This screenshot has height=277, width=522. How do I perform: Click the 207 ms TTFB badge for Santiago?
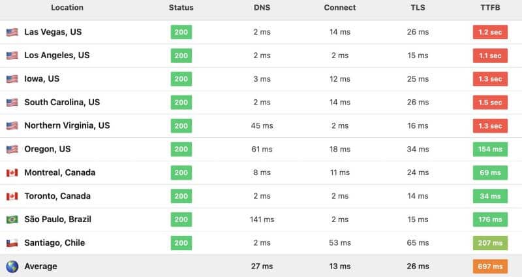click(x=490, y=243)
